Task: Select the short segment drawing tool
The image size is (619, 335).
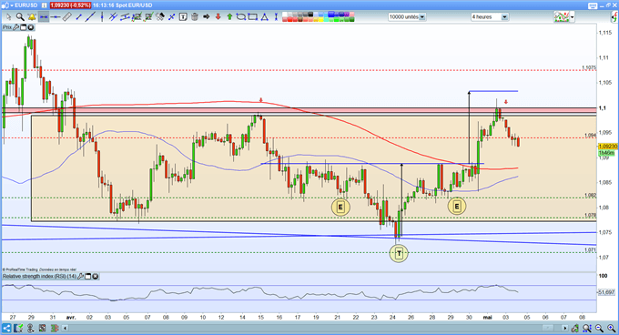Action: [x=78, y=17]
